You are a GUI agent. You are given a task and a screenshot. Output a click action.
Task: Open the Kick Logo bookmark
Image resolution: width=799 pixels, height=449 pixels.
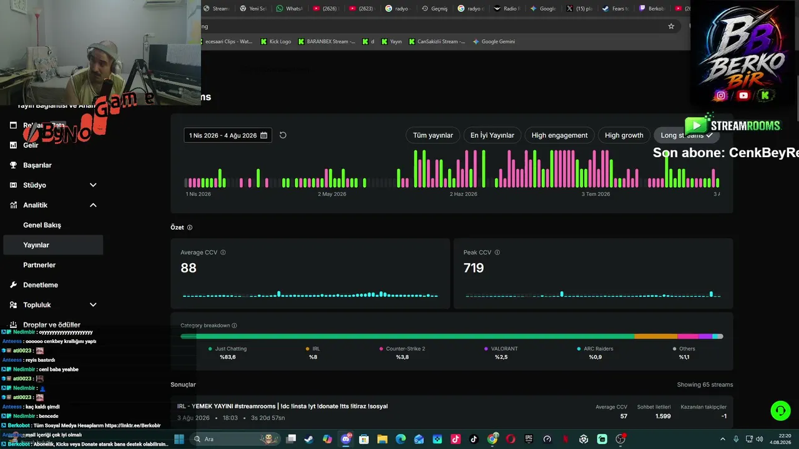pos(276,42)
